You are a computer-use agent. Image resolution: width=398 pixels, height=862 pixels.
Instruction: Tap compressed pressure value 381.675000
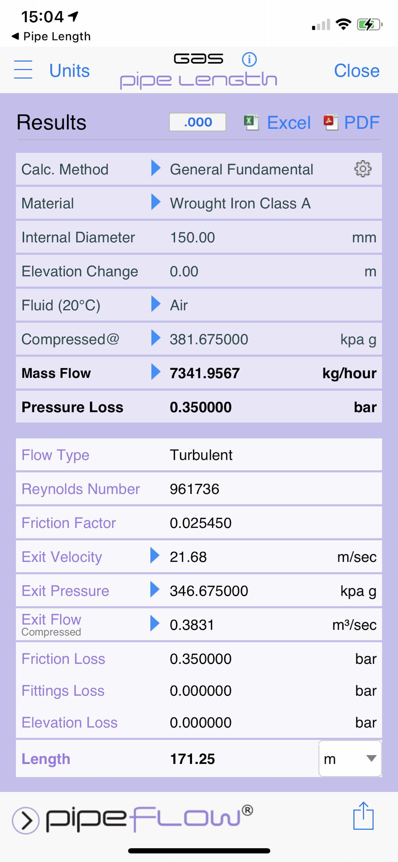click(x=209, y=339)
